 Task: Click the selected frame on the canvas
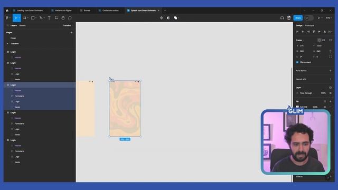[125, 108]
